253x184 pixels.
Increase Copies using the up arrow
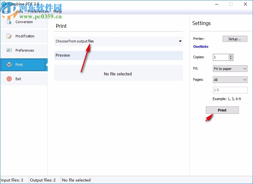pos(231,56)
